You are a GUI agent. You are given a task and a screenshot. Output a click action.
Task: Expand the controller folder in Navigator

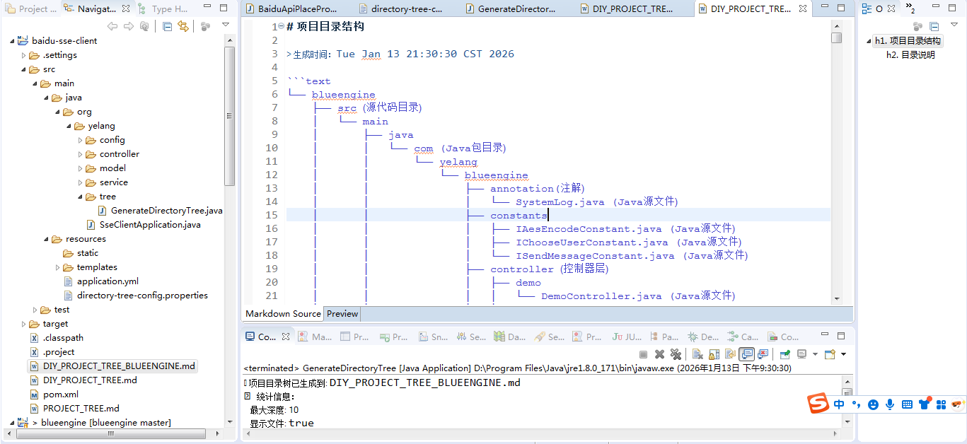coord(80,154)
